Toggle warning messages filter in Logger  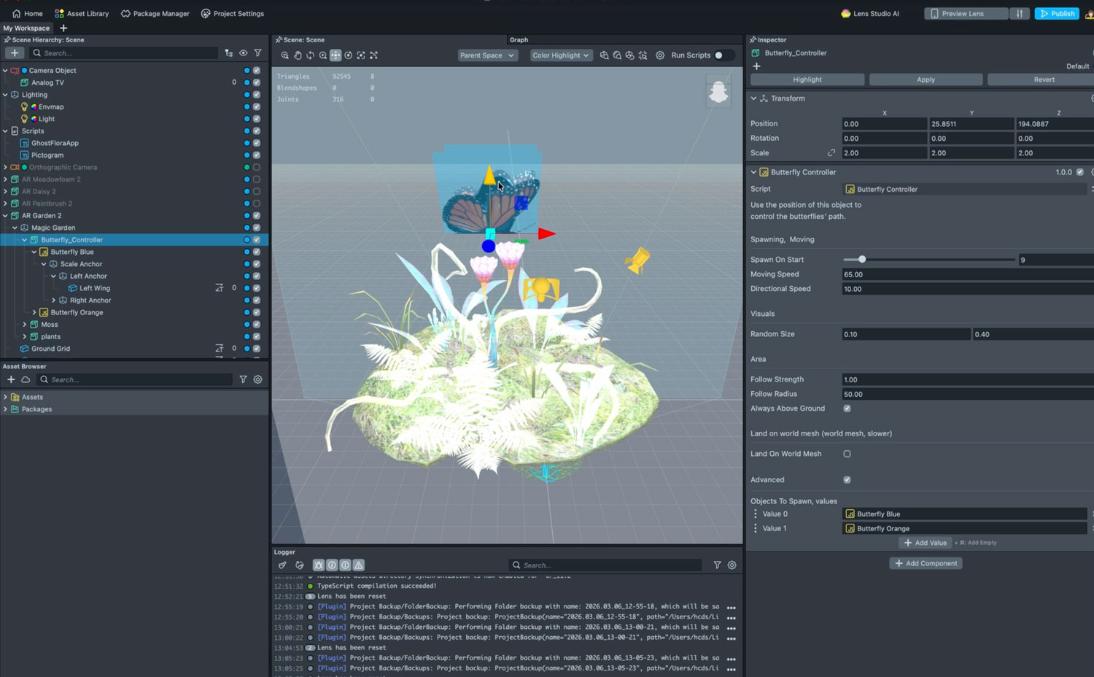pyautogui.click(x=358, y=565)
